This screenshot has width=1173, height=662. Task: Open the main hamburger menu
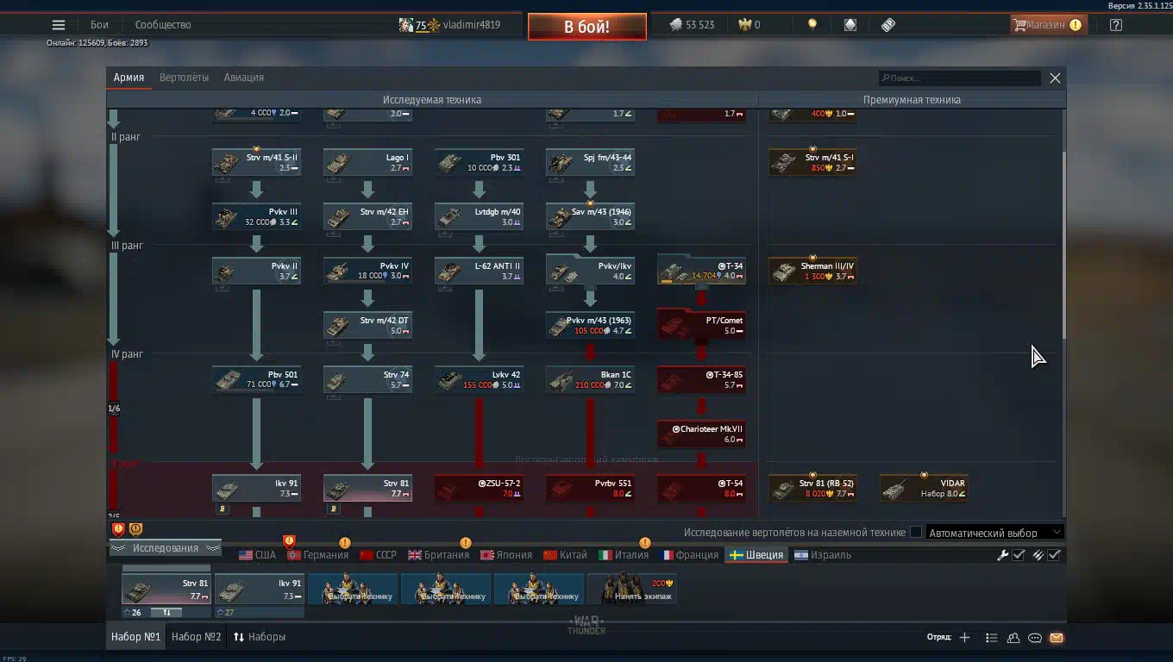pos(59,25)
